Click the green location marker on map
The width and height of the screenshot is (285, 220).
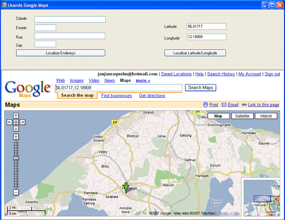(126, 187)
